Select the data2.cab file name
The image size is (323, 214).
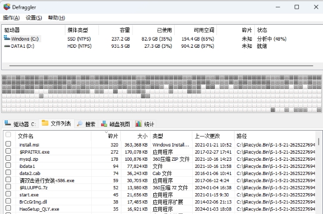coord(30,173)
